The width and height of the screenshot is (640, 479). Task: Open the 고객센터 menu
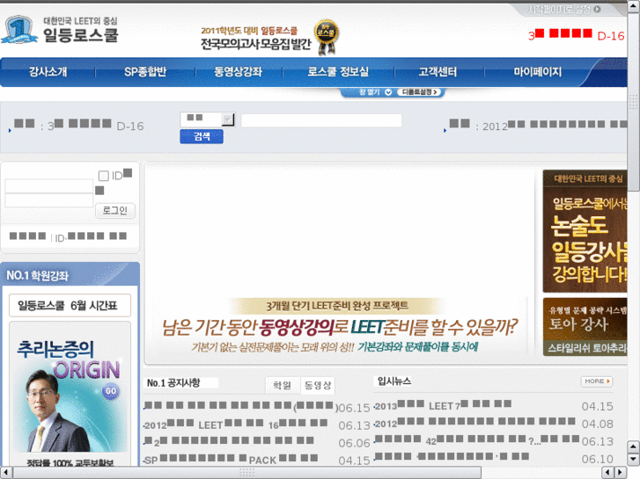point(438,72)
